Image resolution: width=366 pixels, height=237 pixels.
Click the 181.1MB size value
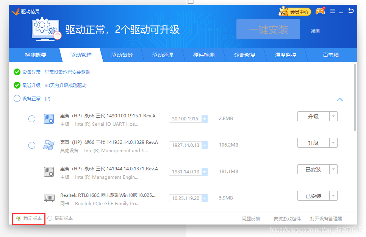(x=228, y=172)
